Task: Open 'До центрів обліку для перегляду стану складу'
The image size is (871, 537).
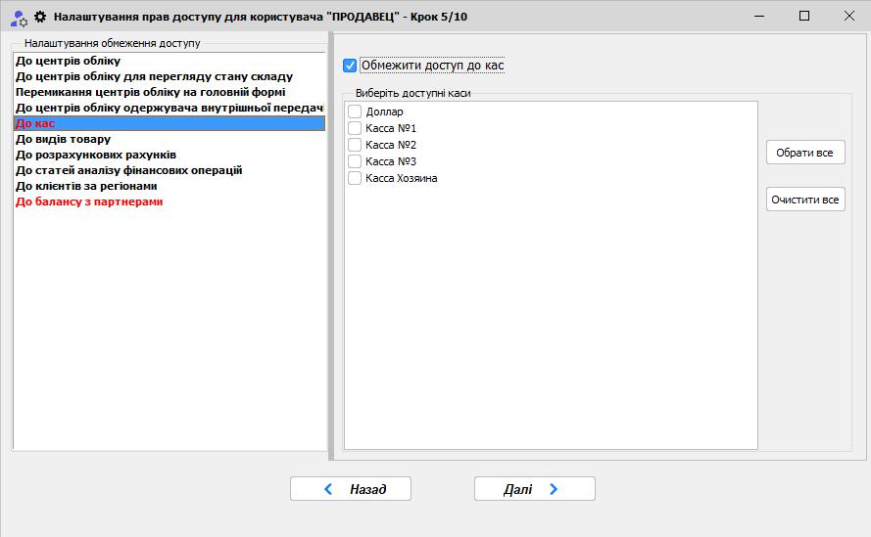Action: click(x=154, y=76)
